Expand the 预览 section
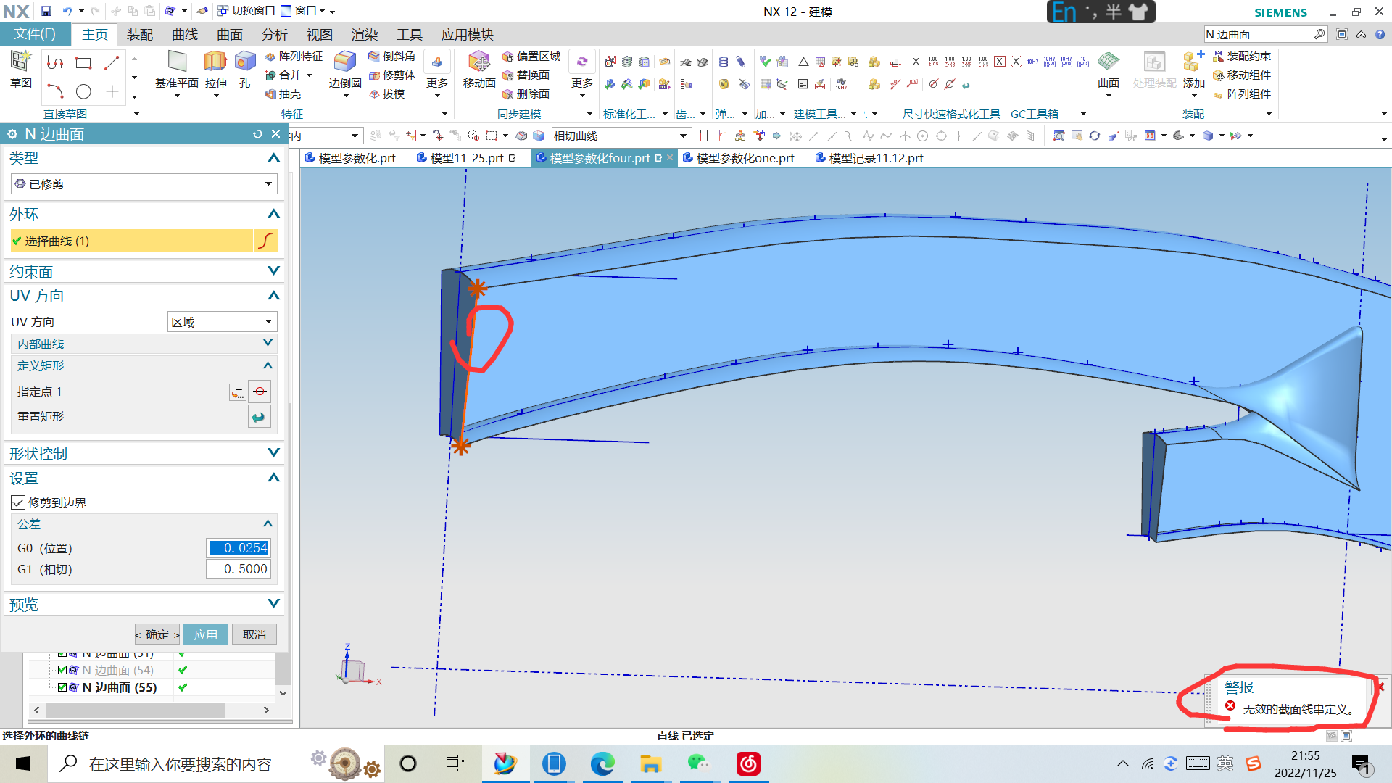 pyautogui.click(x=273, y=603)
